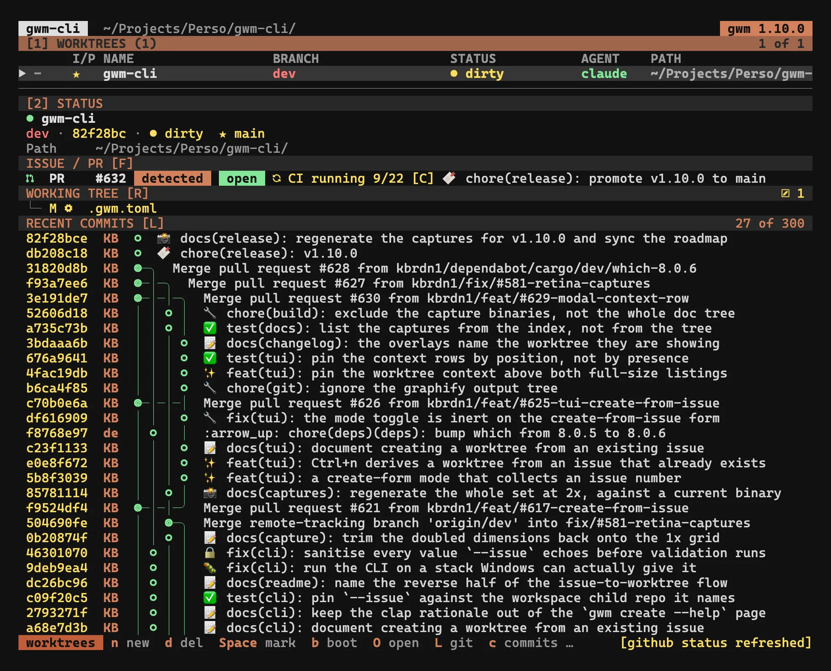Click the red dev branch name in worktree row
Image resolution: width=831 pixels, height=671 pixels.
[284, 74]
